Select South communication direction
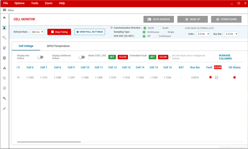248x149 pixels. coord(159,28)
